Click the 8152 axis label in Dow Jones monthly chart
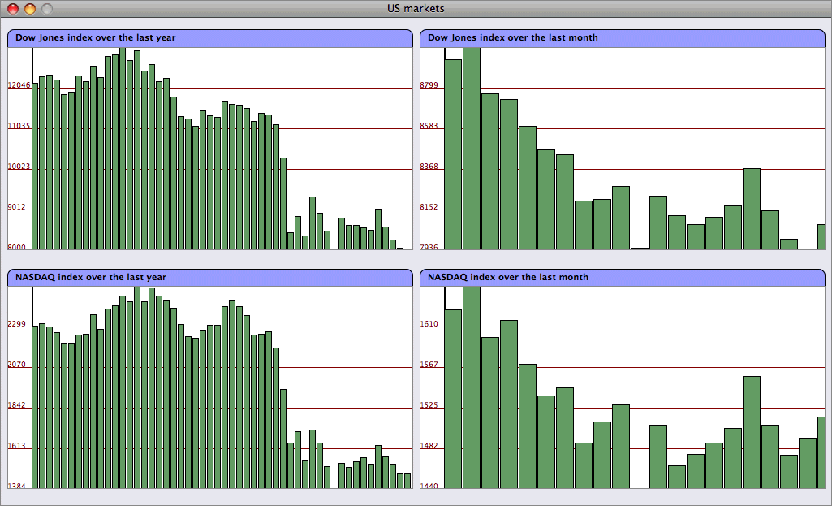This screenshot has height=506, width=832. pos(430,207)
